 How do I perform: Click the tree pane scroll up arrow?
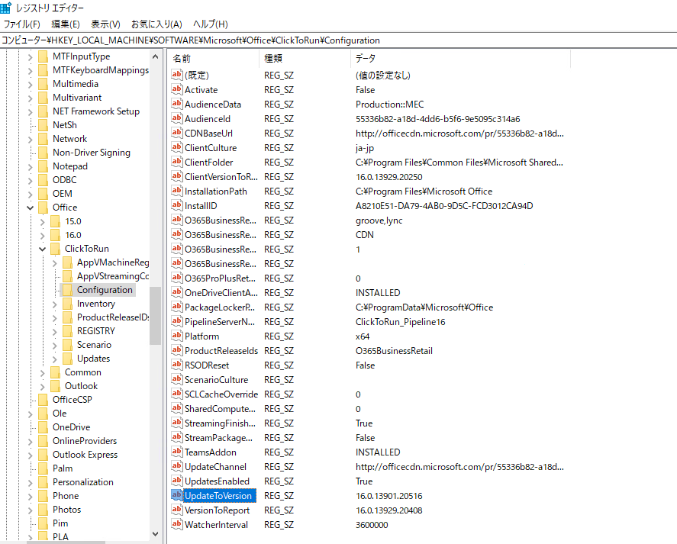click(156, 56)
